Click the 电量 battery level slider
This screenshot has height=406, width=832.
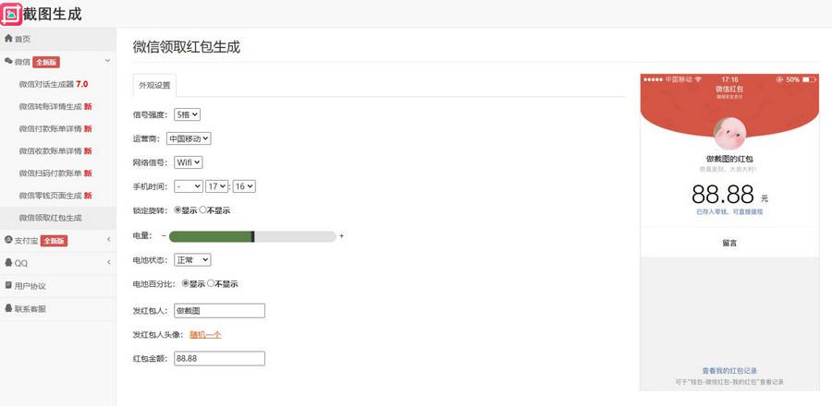(x=252, y=237)
